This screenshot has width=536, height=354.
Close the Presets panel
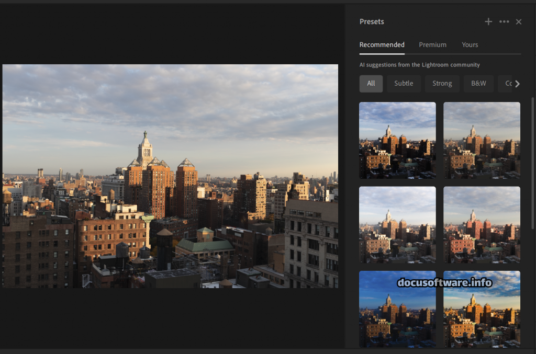click(x=519, y=21)
